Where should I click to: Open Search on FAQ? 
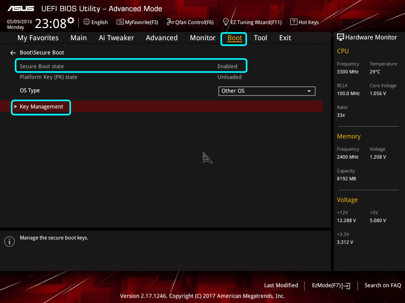click(x=382, y=285)
